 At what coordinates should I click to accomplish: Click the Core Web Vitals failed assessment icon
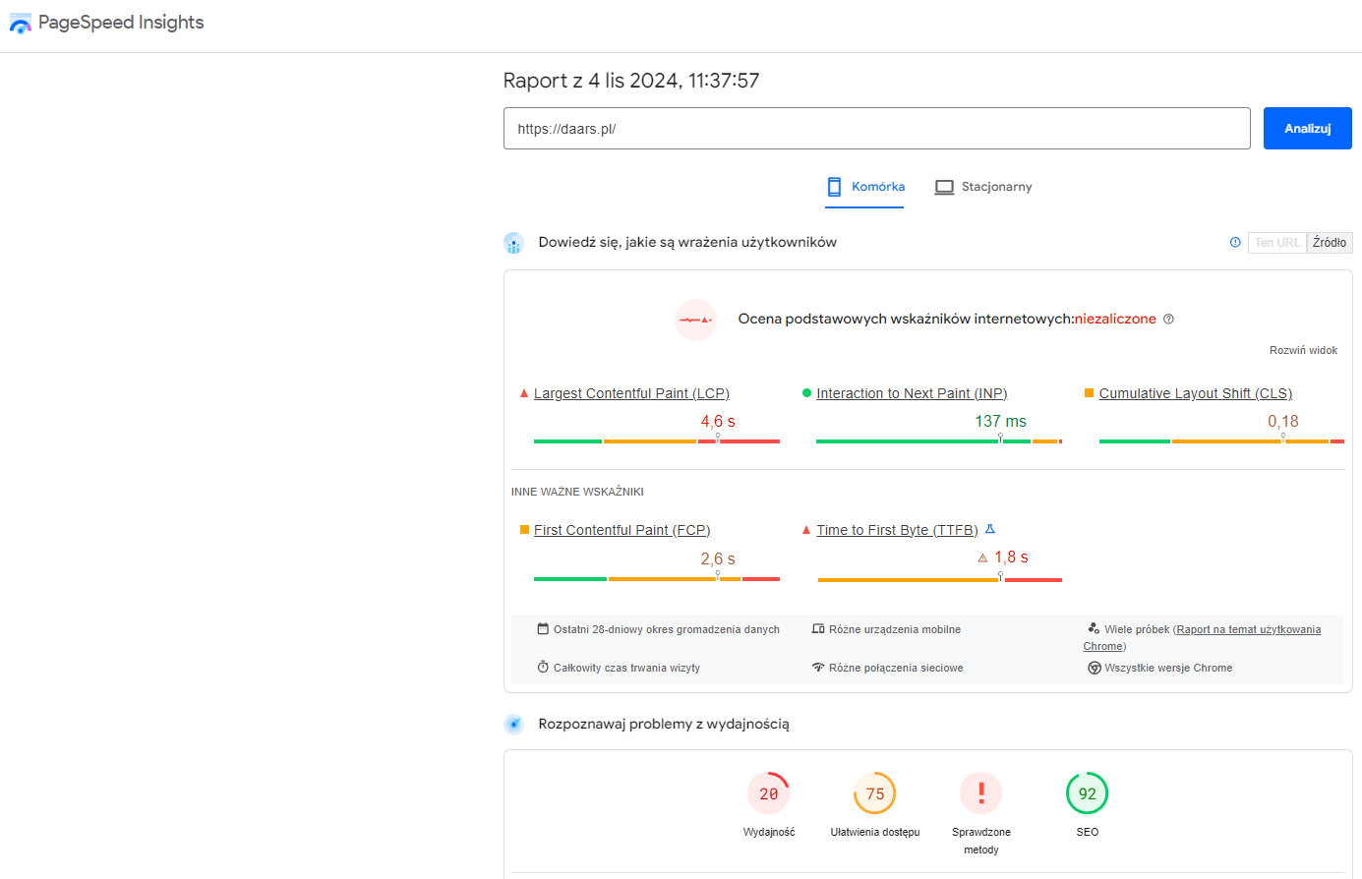695,320
